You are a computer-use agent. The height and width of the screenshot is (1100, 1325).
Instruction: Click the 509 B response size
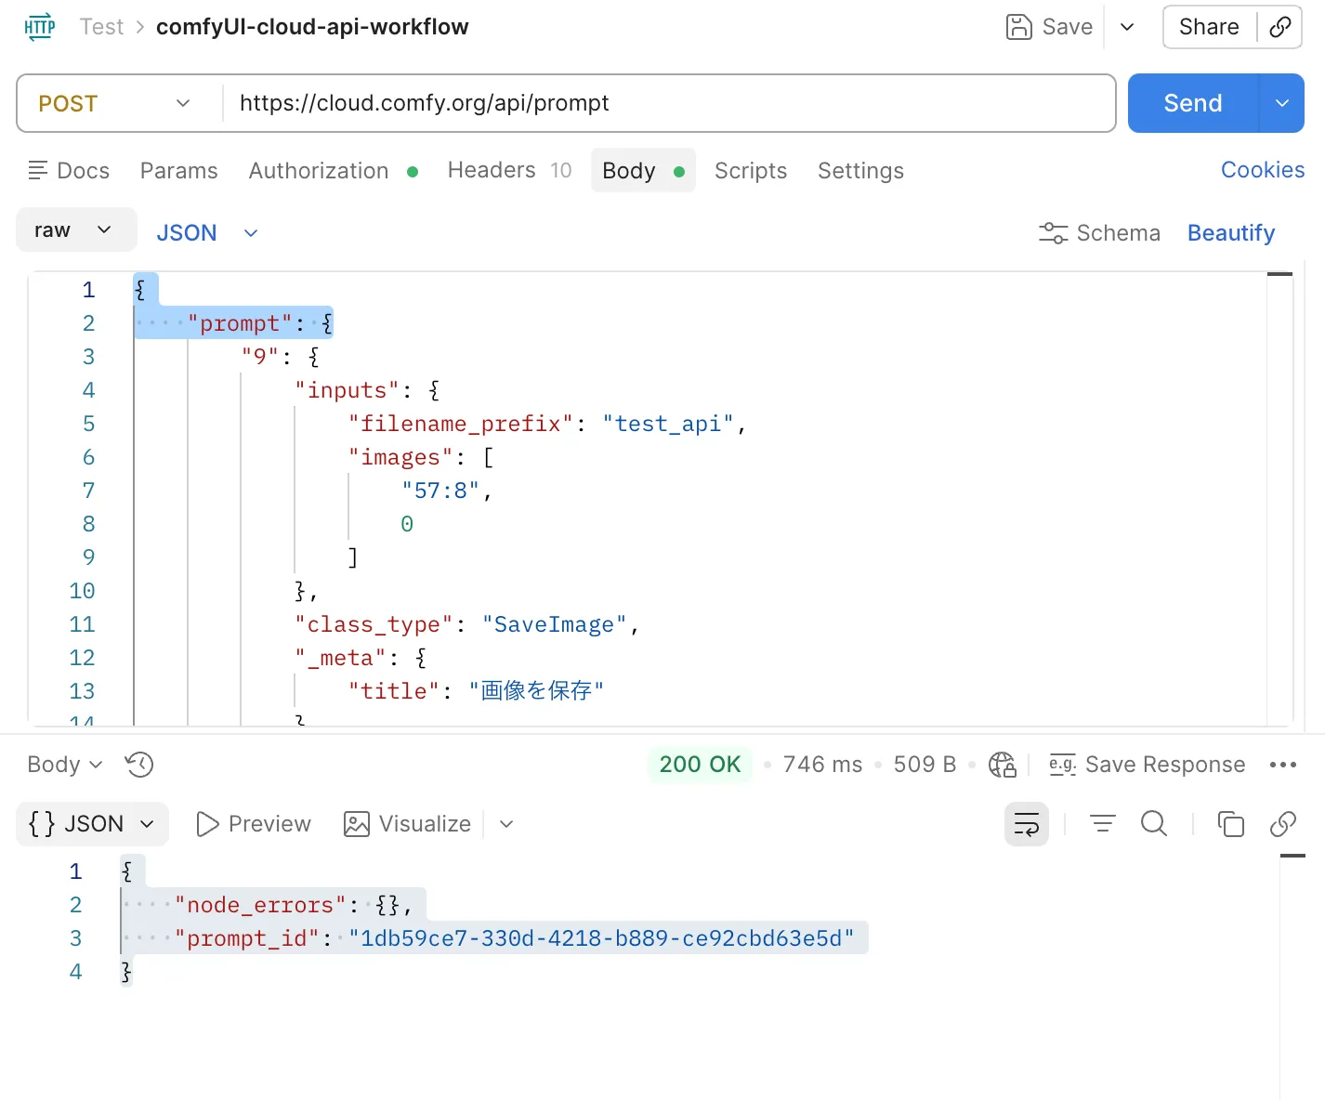pos(925,765)
